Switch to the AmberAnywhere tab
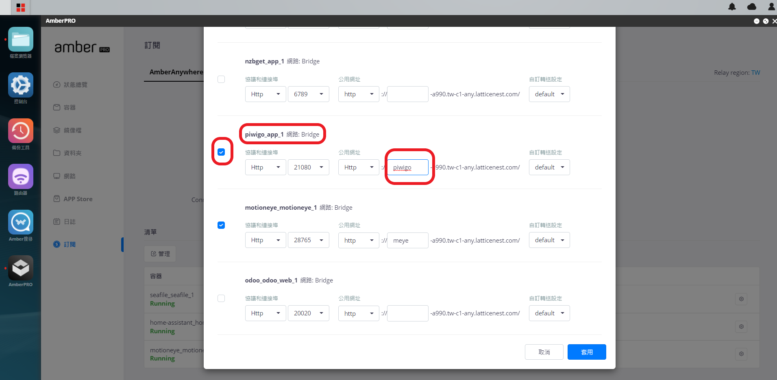Viewport: 777px width, 380px height. click(x=176, y=72)
